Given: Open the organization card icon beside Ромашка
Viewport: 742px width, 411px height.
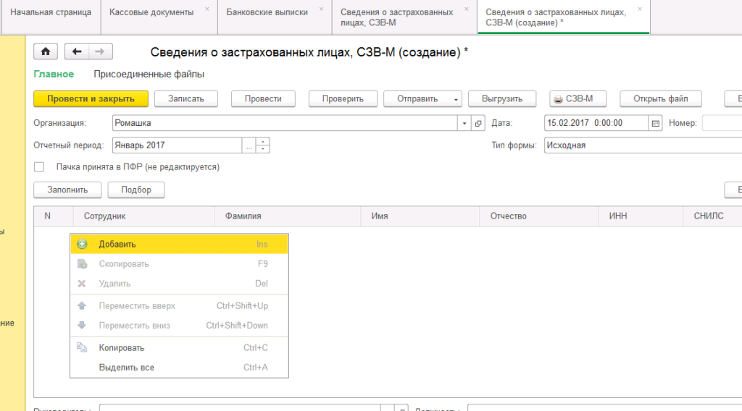Looking at the screenshot, I should tap(478, 124).
